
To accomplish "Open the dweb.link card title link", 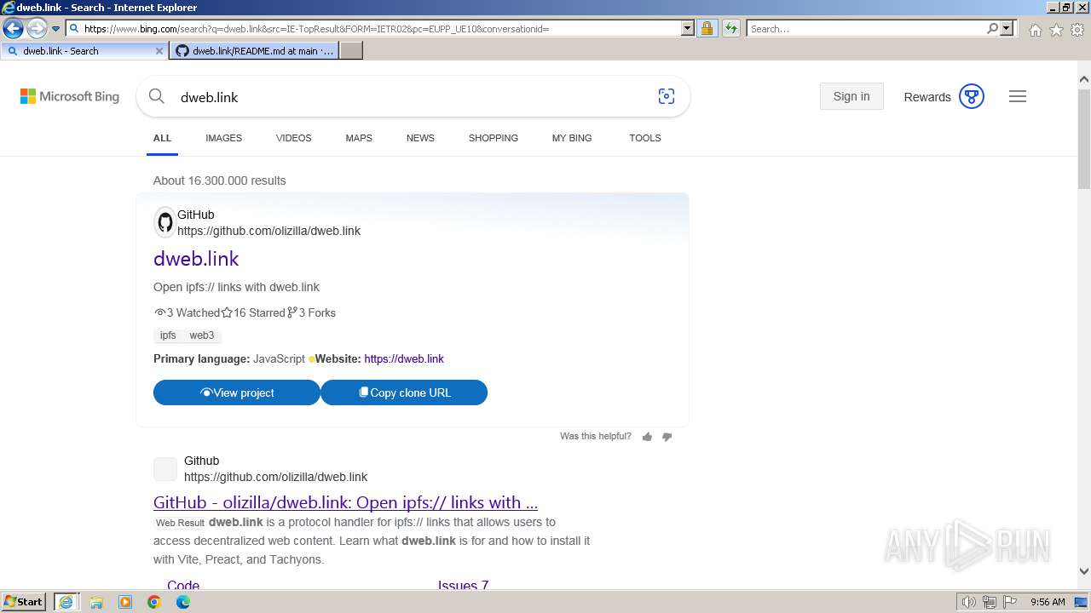I will [x=196, y=259].
